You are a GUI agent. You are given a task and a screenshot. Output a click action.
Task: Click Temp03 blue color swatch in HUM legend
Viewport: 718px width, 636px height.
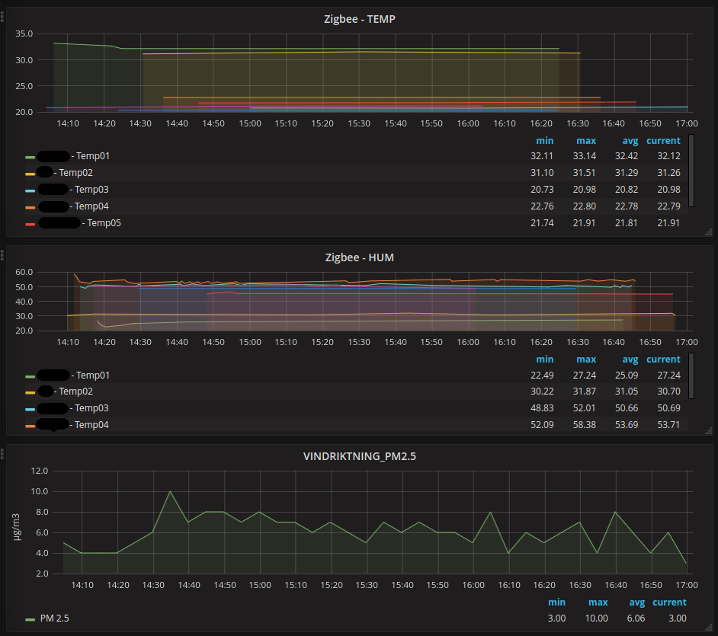30,409
